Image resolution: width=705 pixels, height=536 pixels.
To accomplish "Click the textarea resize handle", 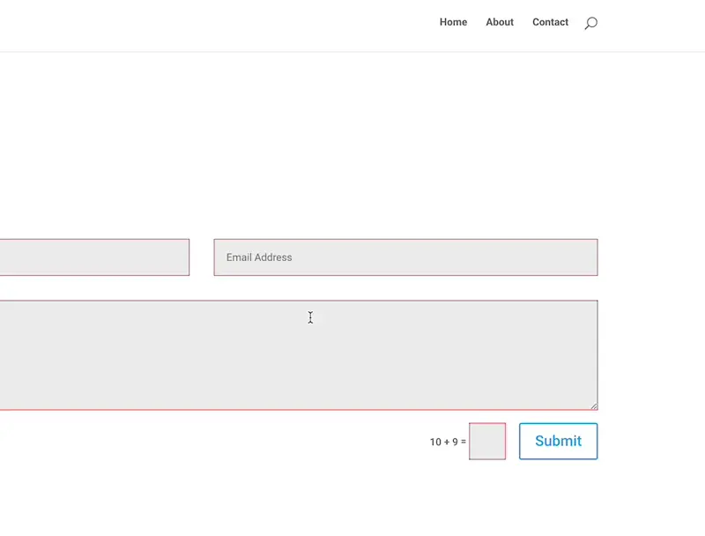I will [594, 406].
